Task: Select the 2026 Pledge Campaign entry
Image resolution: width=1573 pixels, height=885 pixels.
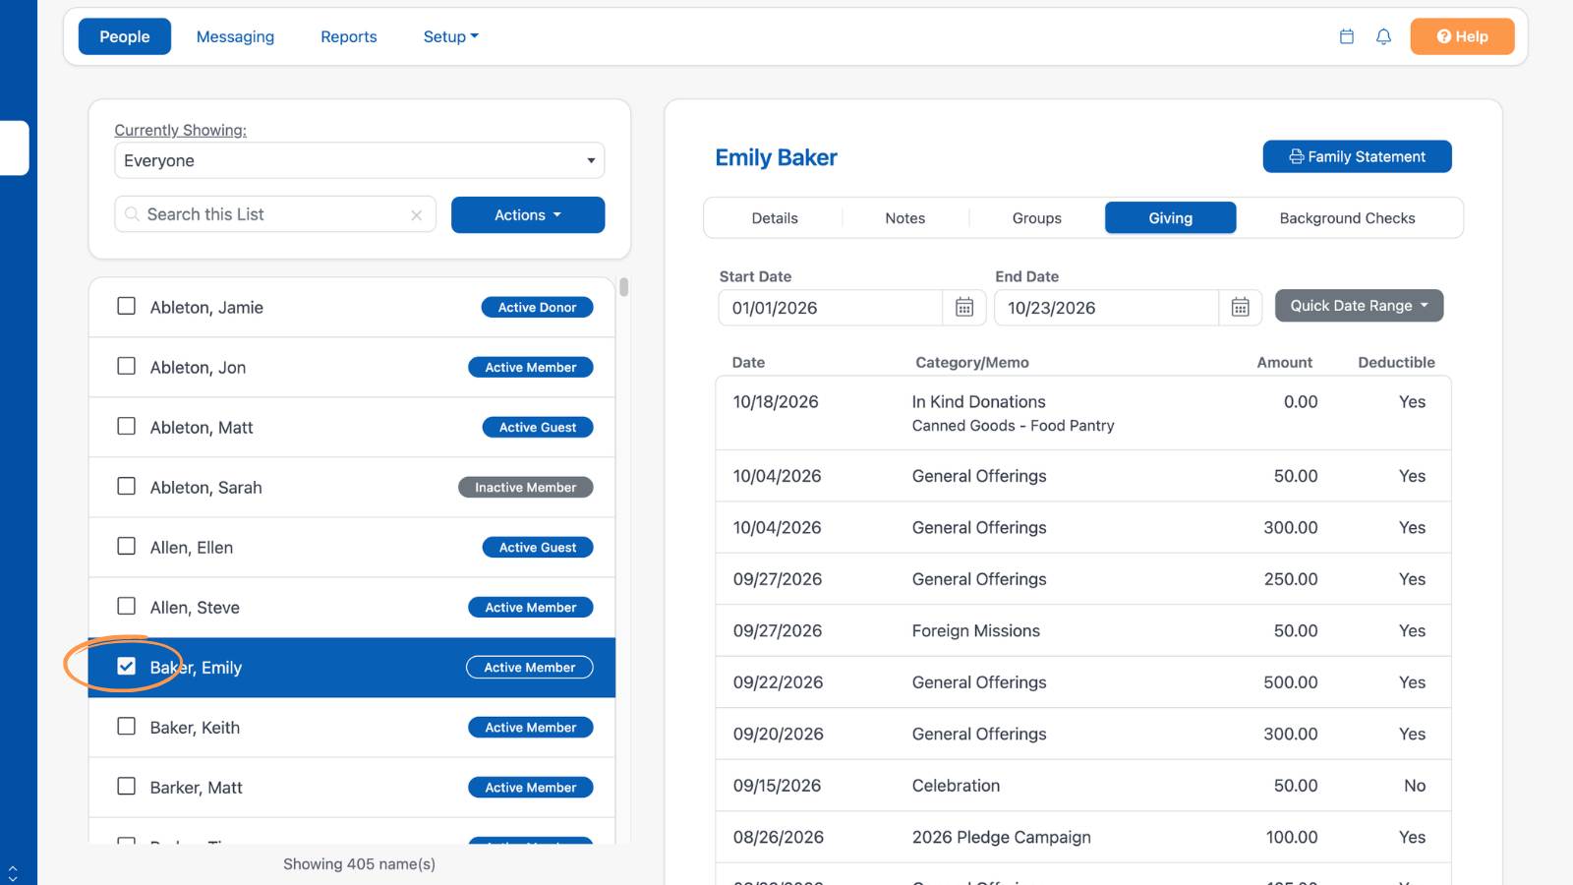Action: click(1083, 837)
